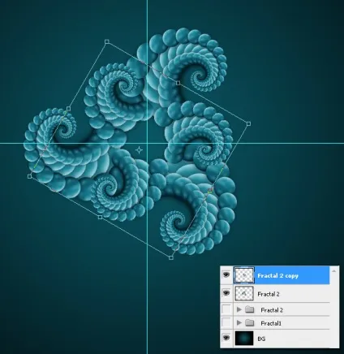Show the Fractal1 group via its visibility box
This screenshot has height=354, width=344.
click(226, 322)
